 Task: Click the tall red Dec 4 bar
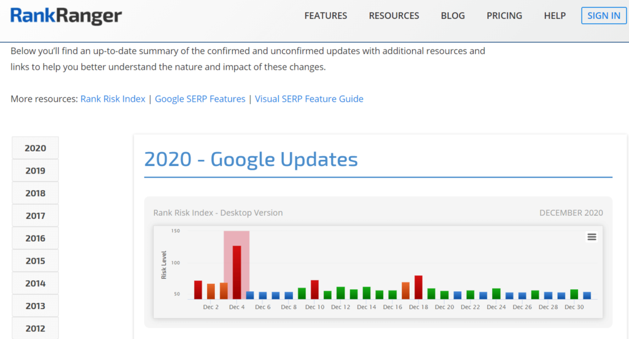(x=236, y=273)
